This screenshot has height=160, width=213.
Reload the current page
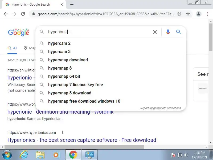23,14
